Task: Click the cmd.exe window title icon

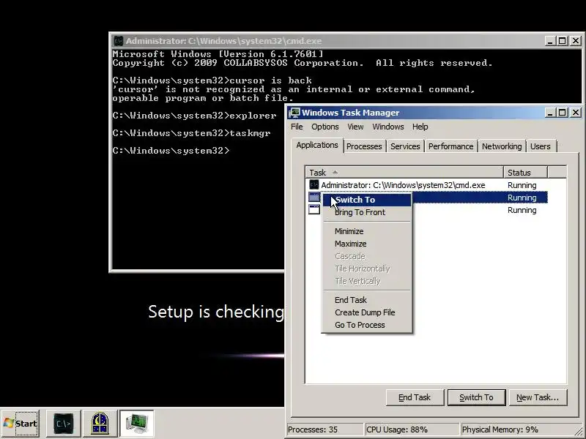Action: [119, 41]
